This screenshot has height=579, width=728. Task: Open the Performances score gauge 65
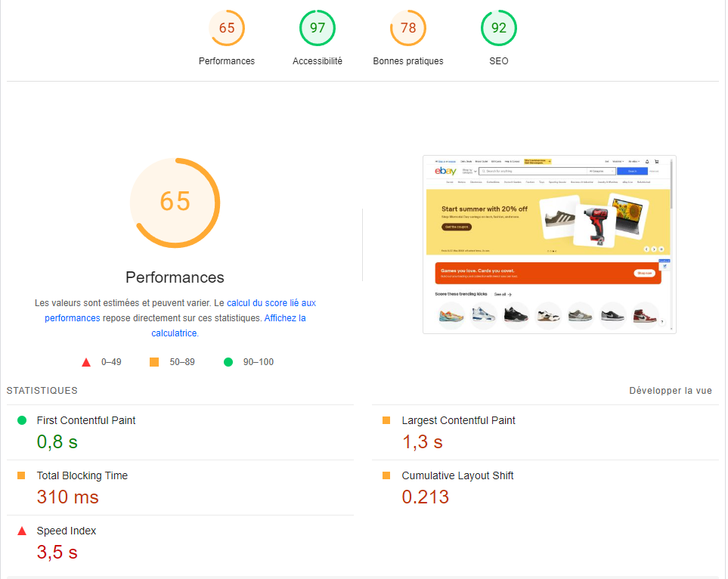[x=227, y=28]
